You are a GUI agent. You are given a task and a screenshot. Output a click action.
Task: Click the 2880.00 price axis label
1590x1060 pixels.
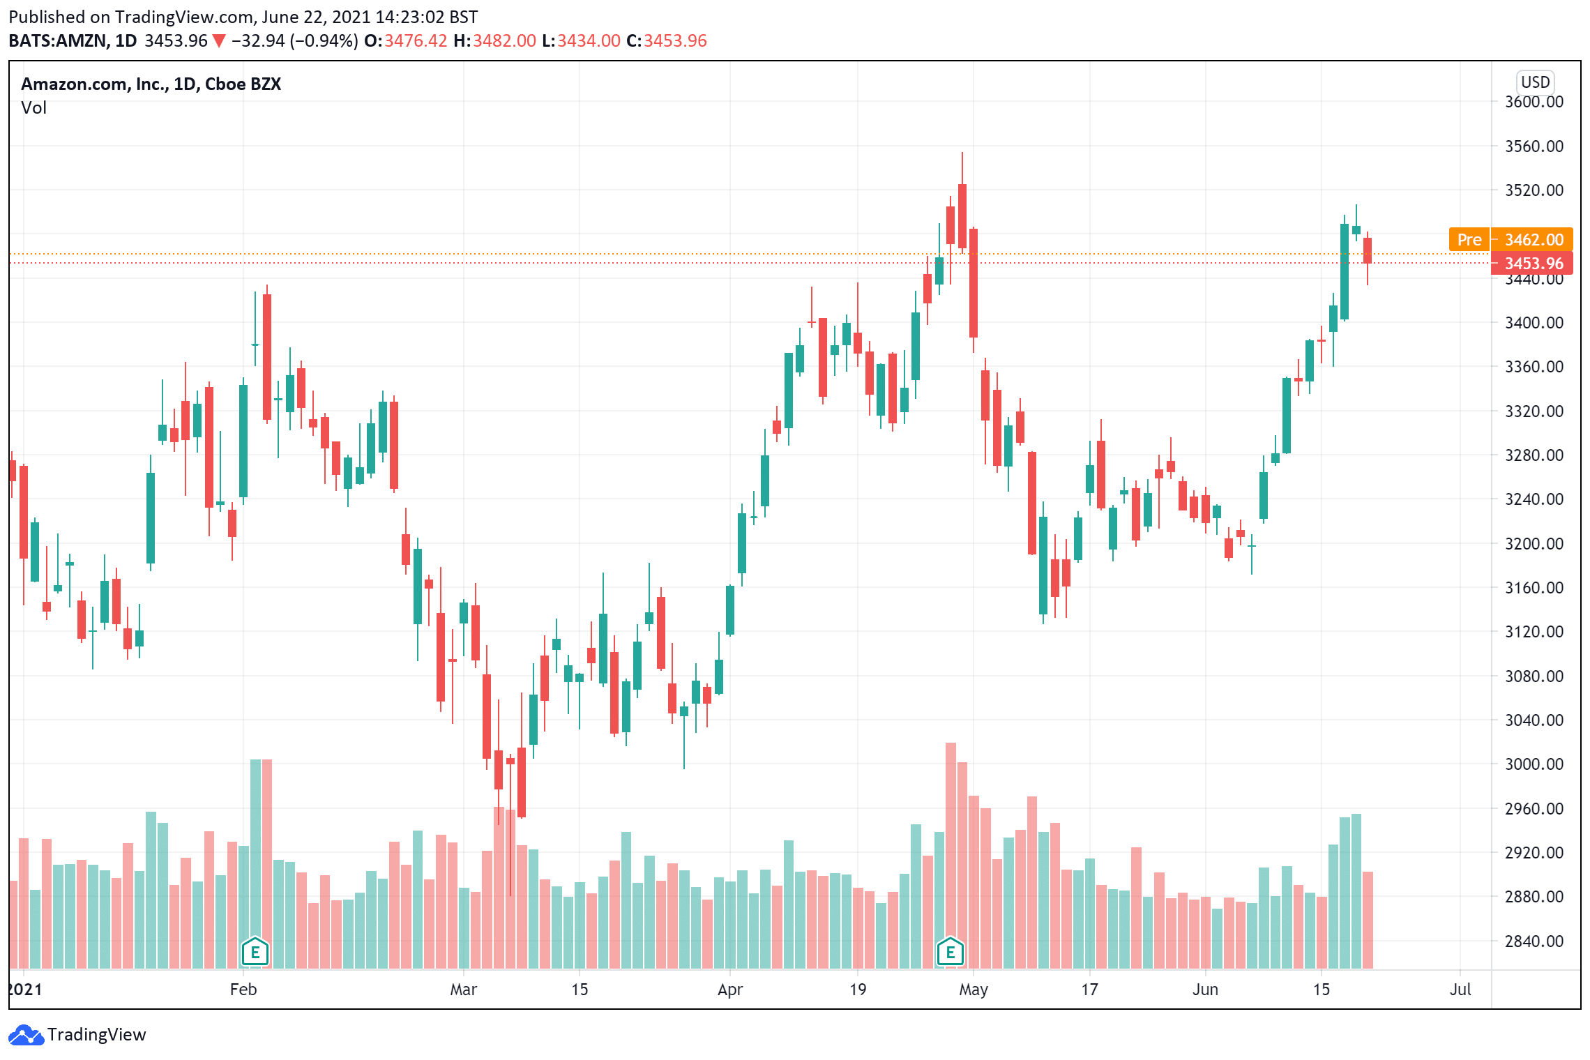click(x=1534, y=897)
